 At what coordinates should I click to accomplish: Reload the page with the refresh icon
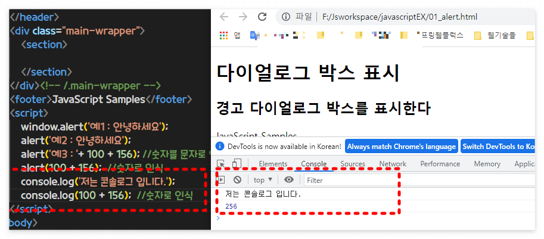[x=262, y=17]
